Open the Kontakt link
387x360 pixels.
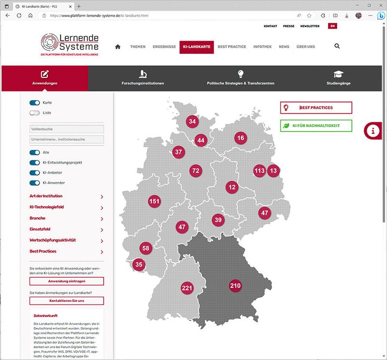pos(270,26)
